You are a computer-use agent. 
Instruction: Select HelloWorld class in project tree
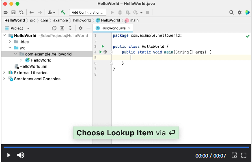[47, 60]
